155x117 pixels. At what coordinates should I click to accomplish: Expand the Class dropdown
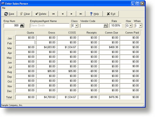click(76, 26)
